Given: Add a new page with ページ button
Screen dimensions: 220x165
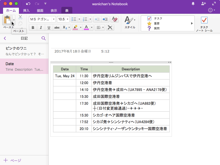Looking at the screenshot, I should [x=12, y=160].
